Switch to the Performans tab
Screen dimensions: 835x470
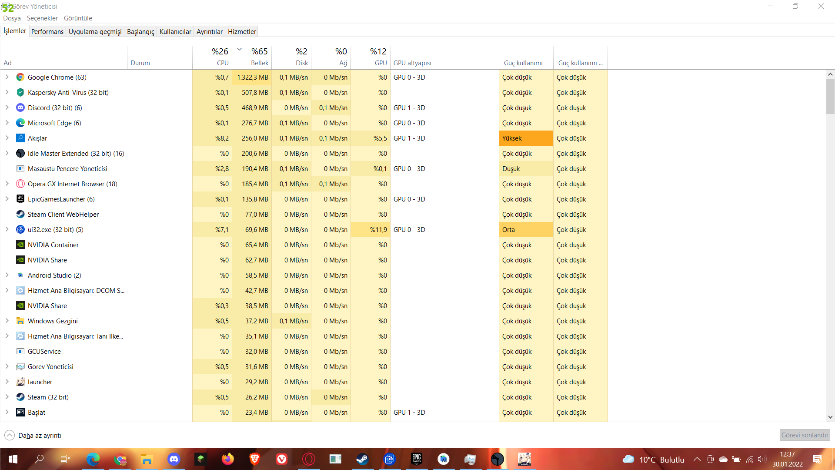(47, 31)
